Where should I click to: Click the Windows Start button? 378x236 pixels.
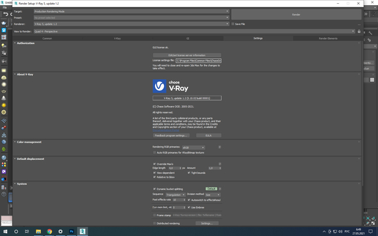pyautogui.click(x=5, y=232)
